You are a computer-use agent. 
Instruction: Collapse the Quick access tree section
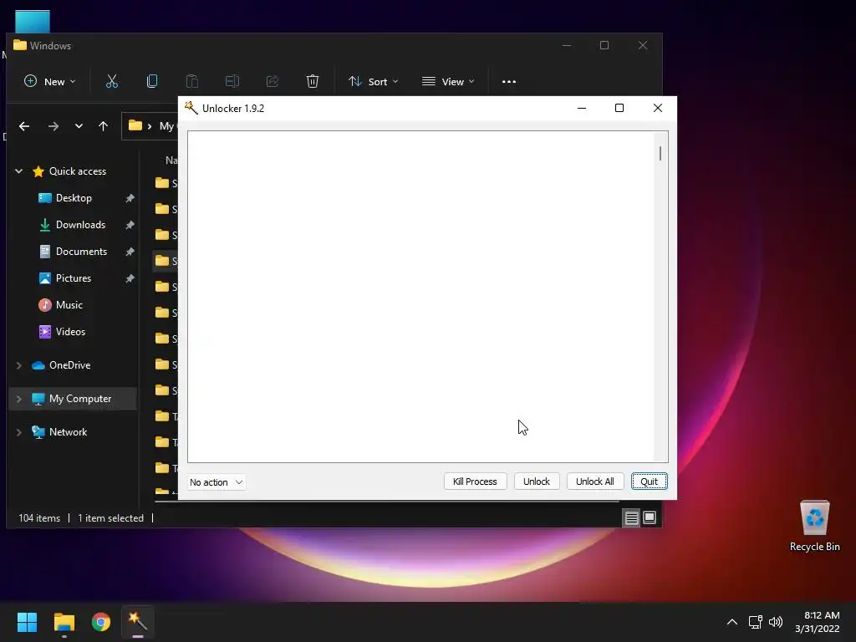18,171
